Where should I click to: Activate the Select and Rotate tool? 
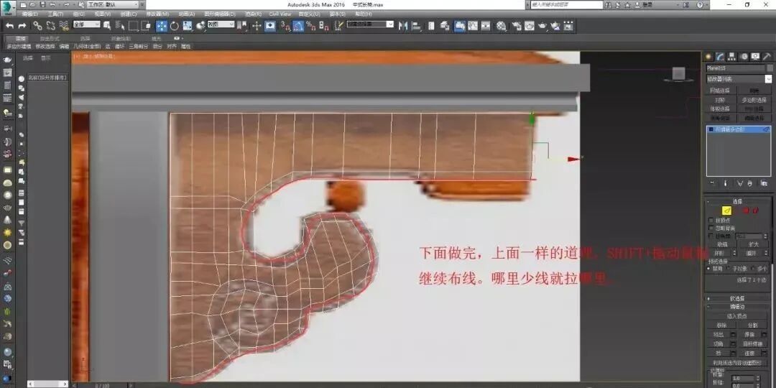click(175, 26)
